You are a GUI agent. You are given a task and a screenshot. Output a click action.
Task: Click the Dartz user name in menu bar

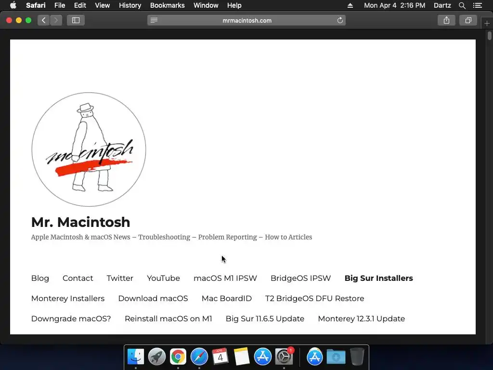(442, 5)
